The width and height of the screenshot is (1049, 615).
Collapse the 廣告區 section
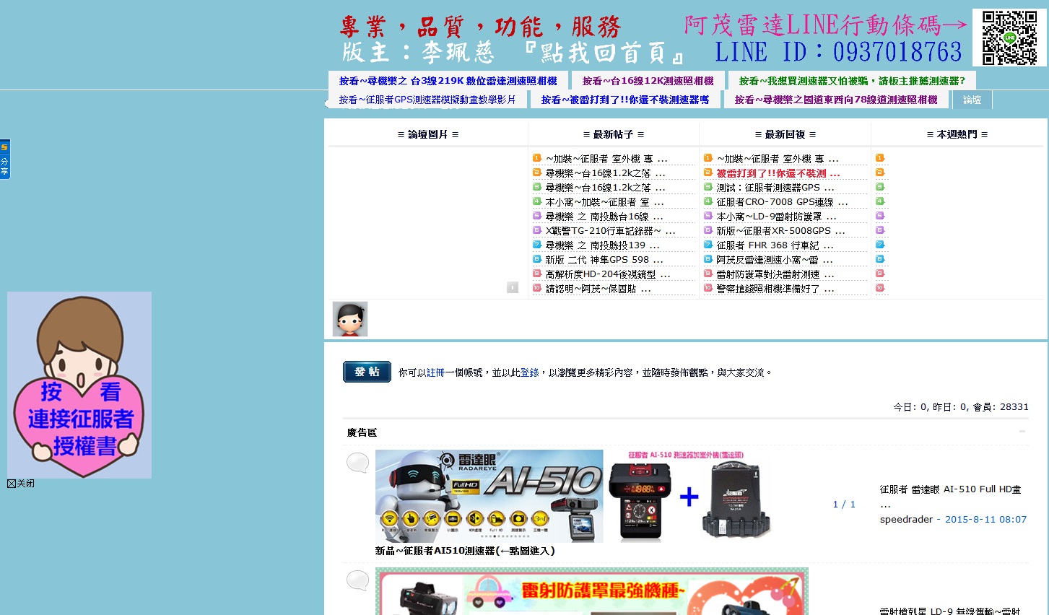pos(1022,432)
